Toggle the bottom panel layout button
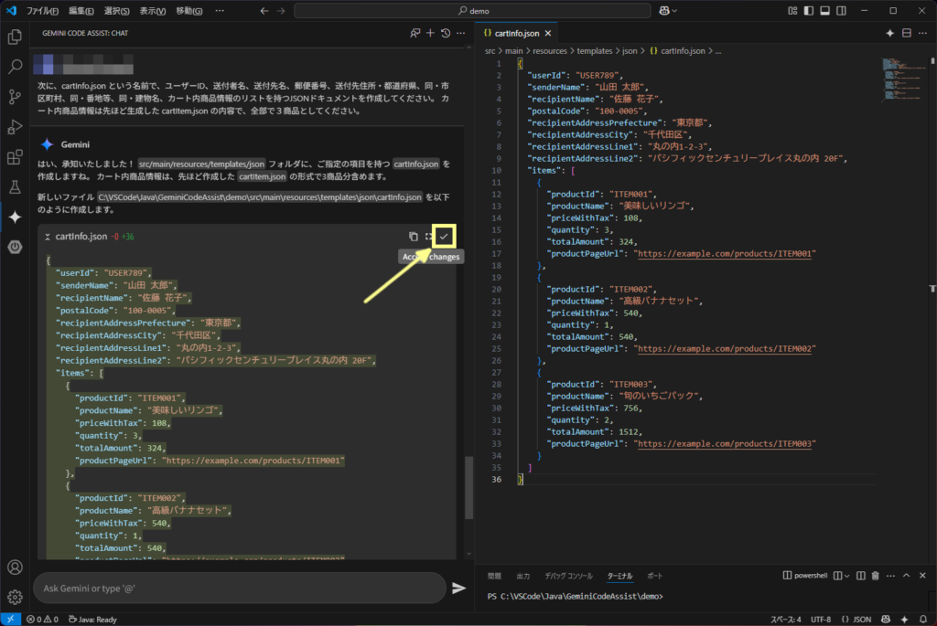The image size is (937, 626). [824, 11]
